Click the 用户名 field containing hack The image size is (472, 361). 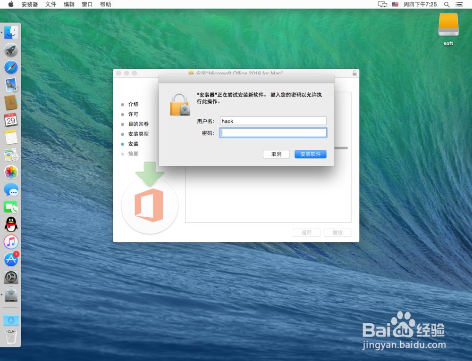coord(273,121)
